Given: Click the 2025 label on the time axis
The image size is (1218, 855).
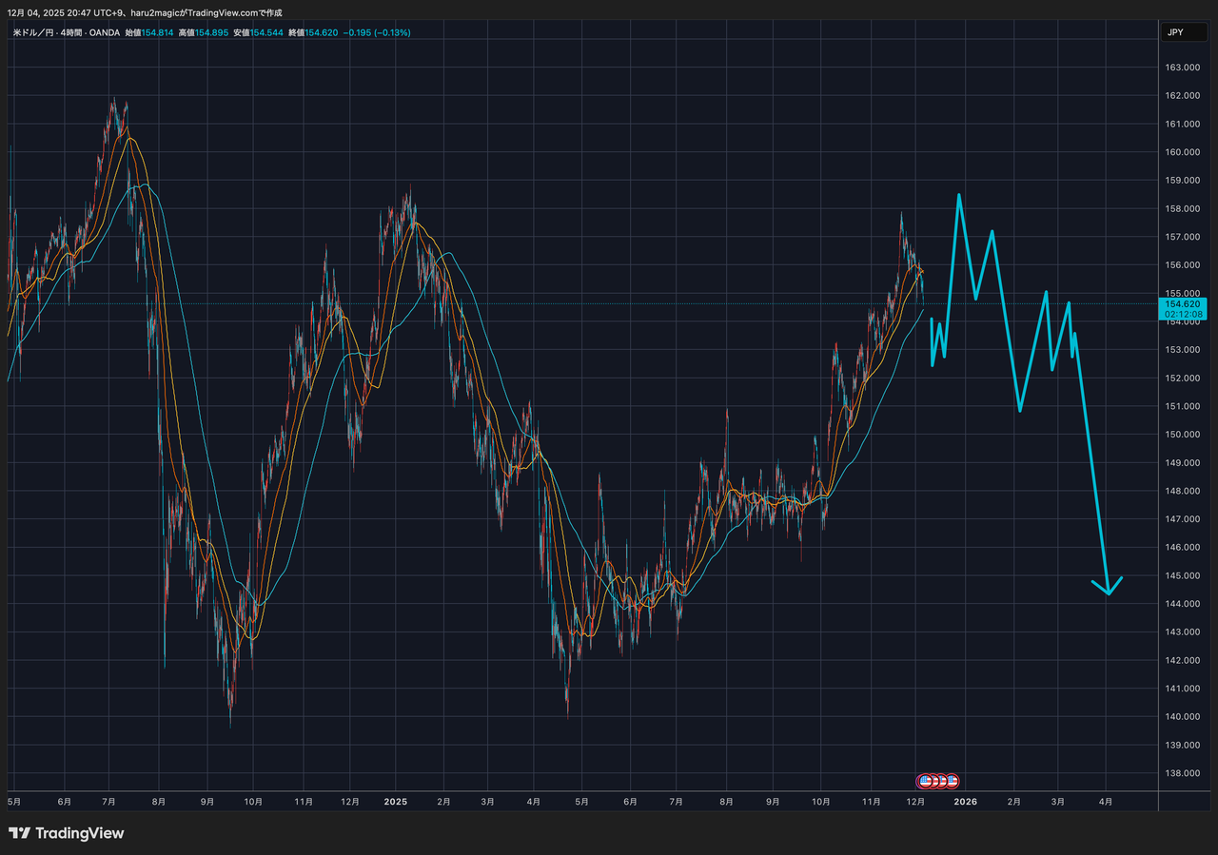Looking at the screenshot, I should click(395, 802).
